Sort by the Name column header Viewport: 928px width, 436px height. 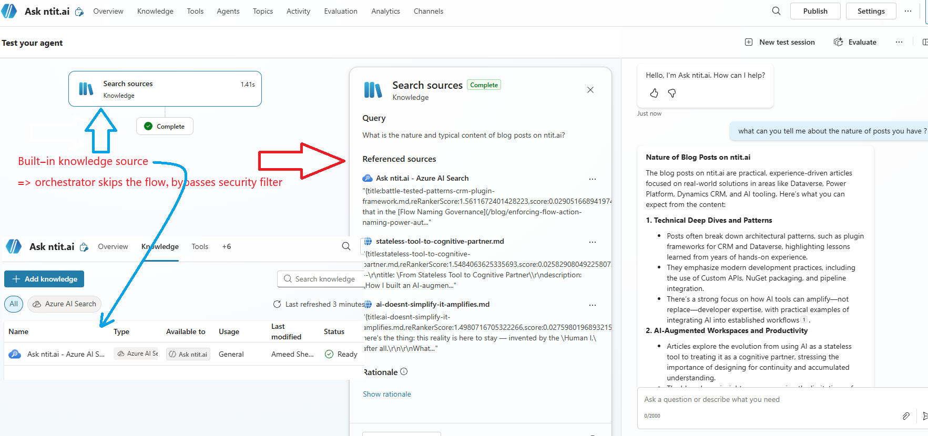pyautogui.click(x=18, y=331)
